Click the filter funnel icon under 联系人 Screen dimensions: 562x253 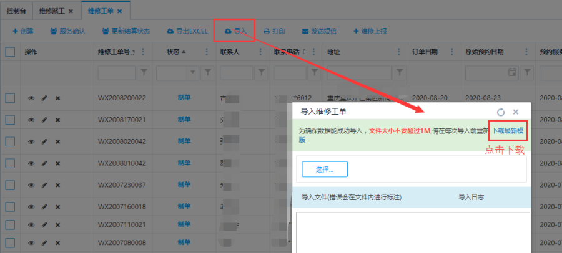click(x=262, y=73)
